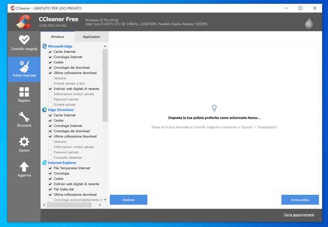
Task: Click the Avvia pulizia button
Action: point(300,200)
